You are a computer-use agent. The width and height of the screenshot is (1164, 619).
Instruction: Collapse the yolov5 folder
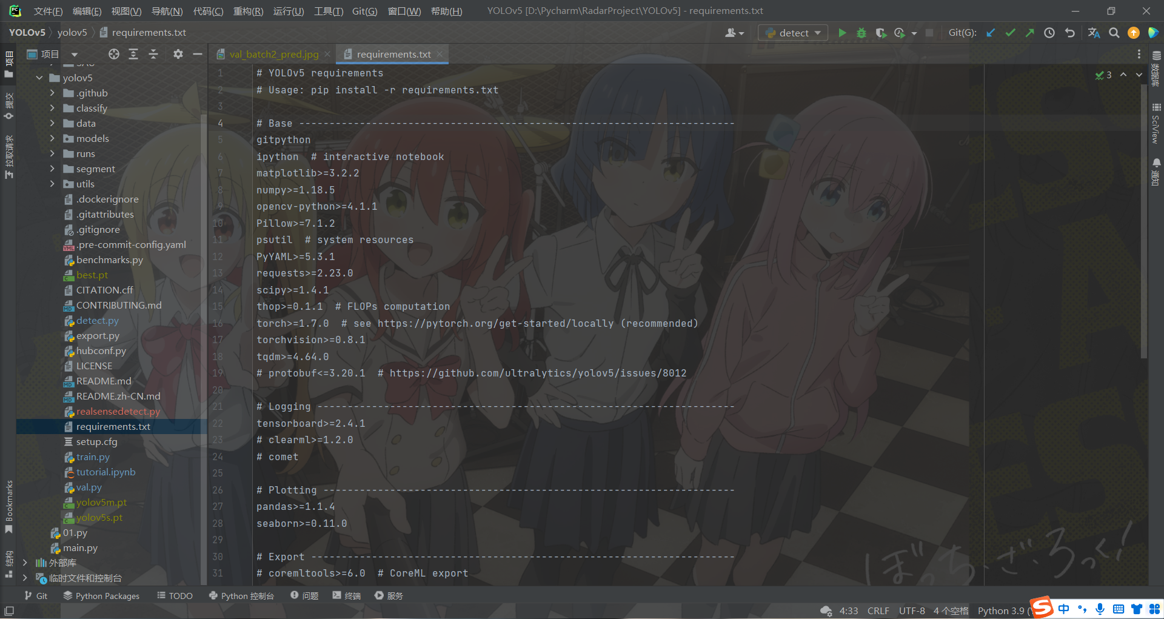pyautogui.click(x=39, y=78)
